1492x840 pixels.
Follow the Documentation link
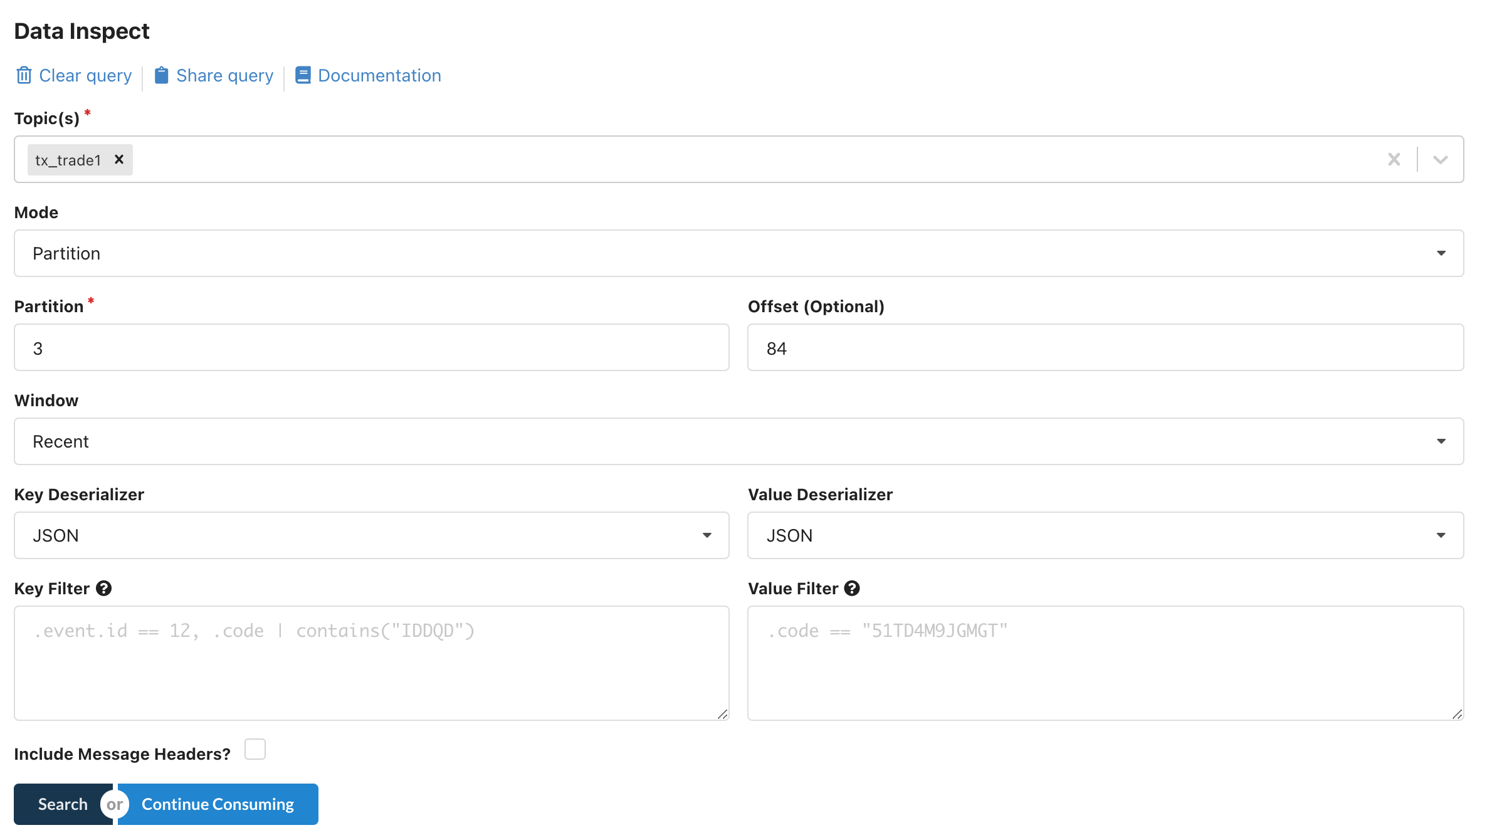tap(379, 75)
